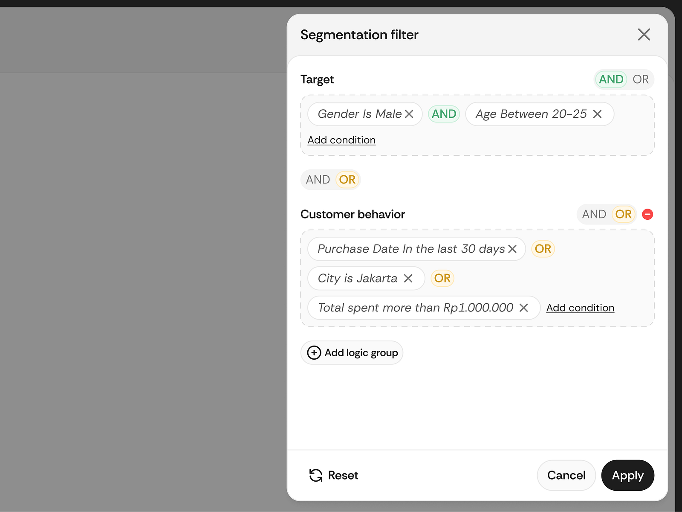The height and width of the screenshot is (512, 682).
Task: Set Target group logic to AND
Action: point(611,79)
